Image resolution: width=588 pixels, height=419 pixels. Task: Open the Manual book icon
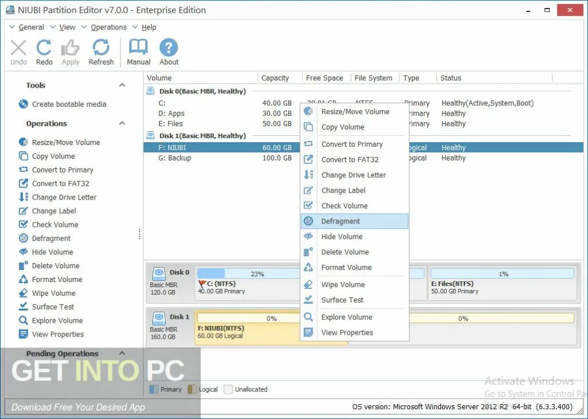click(138, 52)
